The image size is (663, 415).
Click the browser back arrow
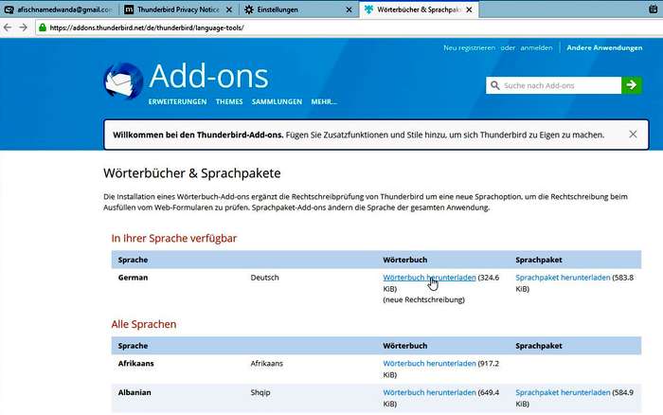(9, 27)
